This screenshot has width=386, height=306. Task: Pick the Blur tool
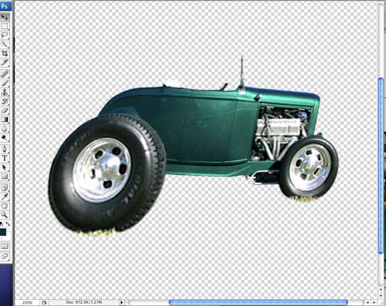coord(5,129)
